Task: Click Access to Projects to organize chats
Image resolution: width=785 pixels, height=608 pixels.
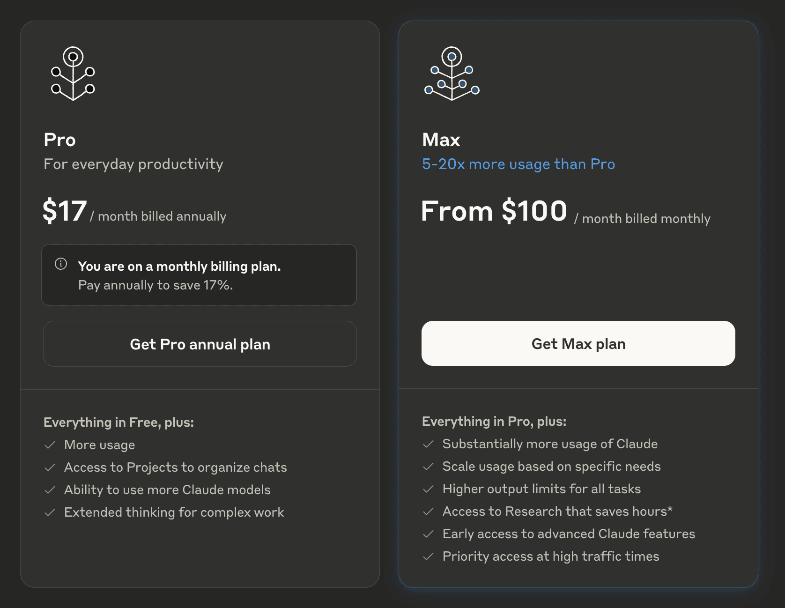Action: 176,467
